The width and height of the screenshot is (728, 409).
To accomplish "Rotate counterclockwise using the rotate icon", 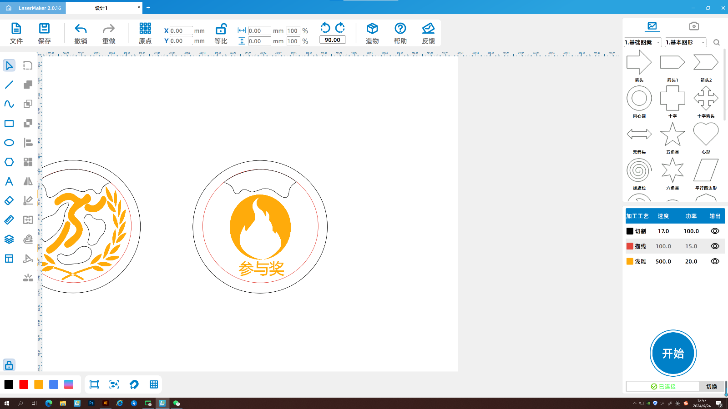I will pyautogui.click(x=325, y=28).
